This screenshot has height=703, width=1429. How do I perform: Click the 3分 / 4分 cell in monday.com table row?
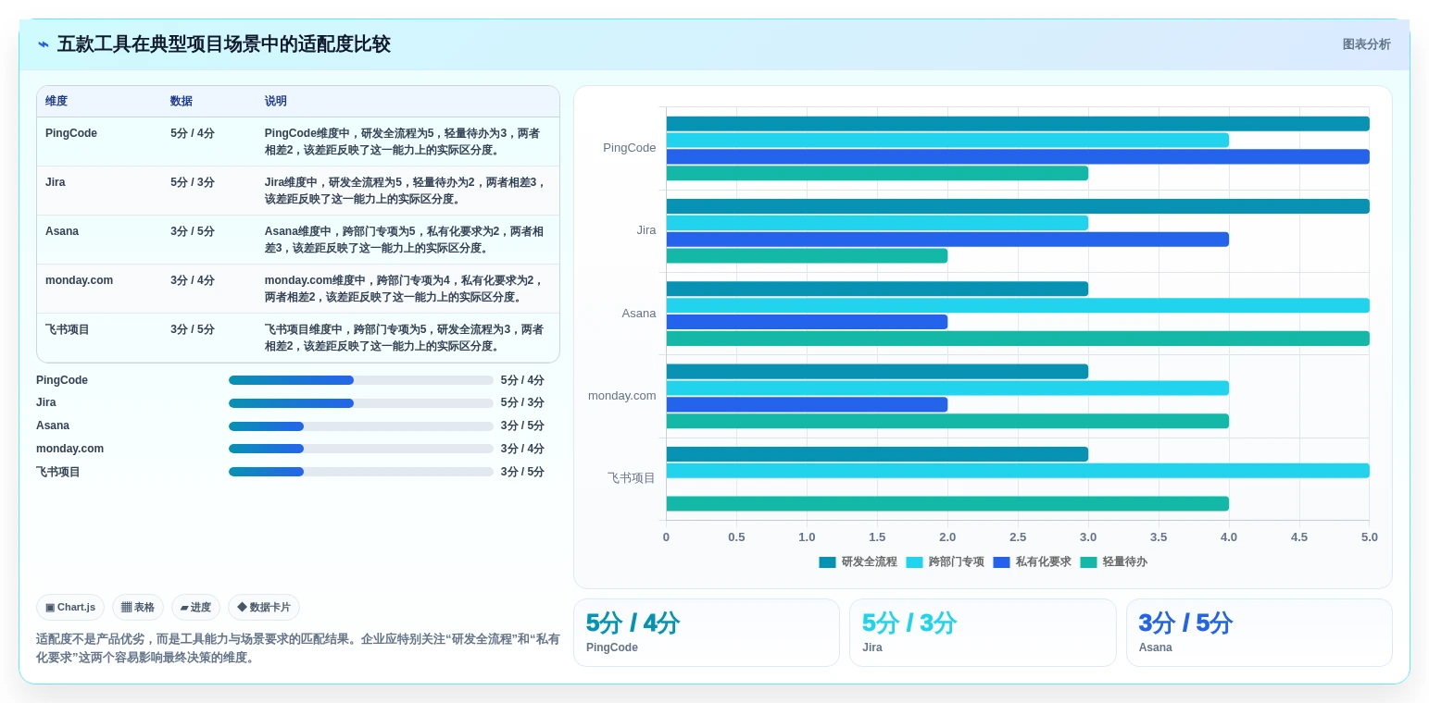193,280
